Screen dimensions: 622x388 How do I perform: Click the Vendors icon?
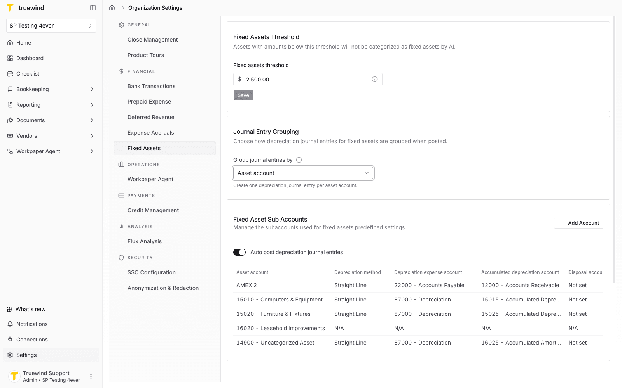[10, 136]
